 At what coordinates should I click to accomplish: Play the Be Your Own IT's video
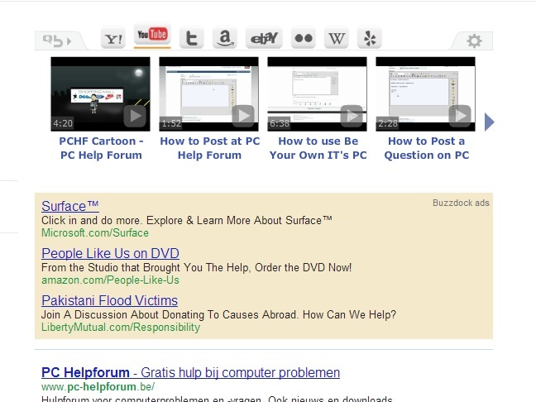pos(352,117)
